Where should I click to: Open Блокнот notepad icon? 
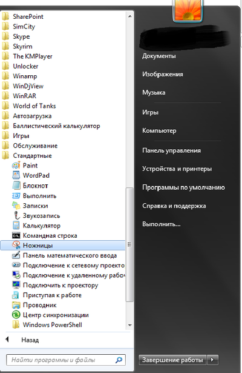click(x=16, y=186)
